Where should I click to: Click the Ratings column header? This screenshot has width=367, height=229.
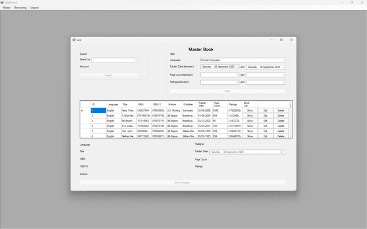(233, 105)
